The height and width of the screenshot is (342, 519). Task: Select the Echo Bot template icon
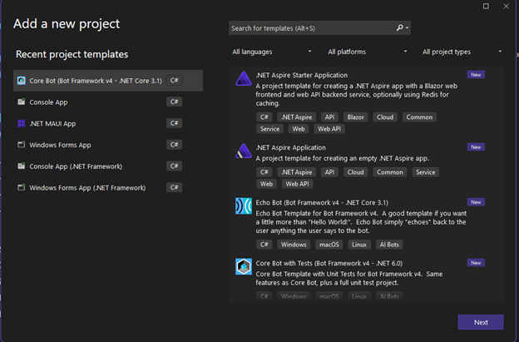coord(244,207)
